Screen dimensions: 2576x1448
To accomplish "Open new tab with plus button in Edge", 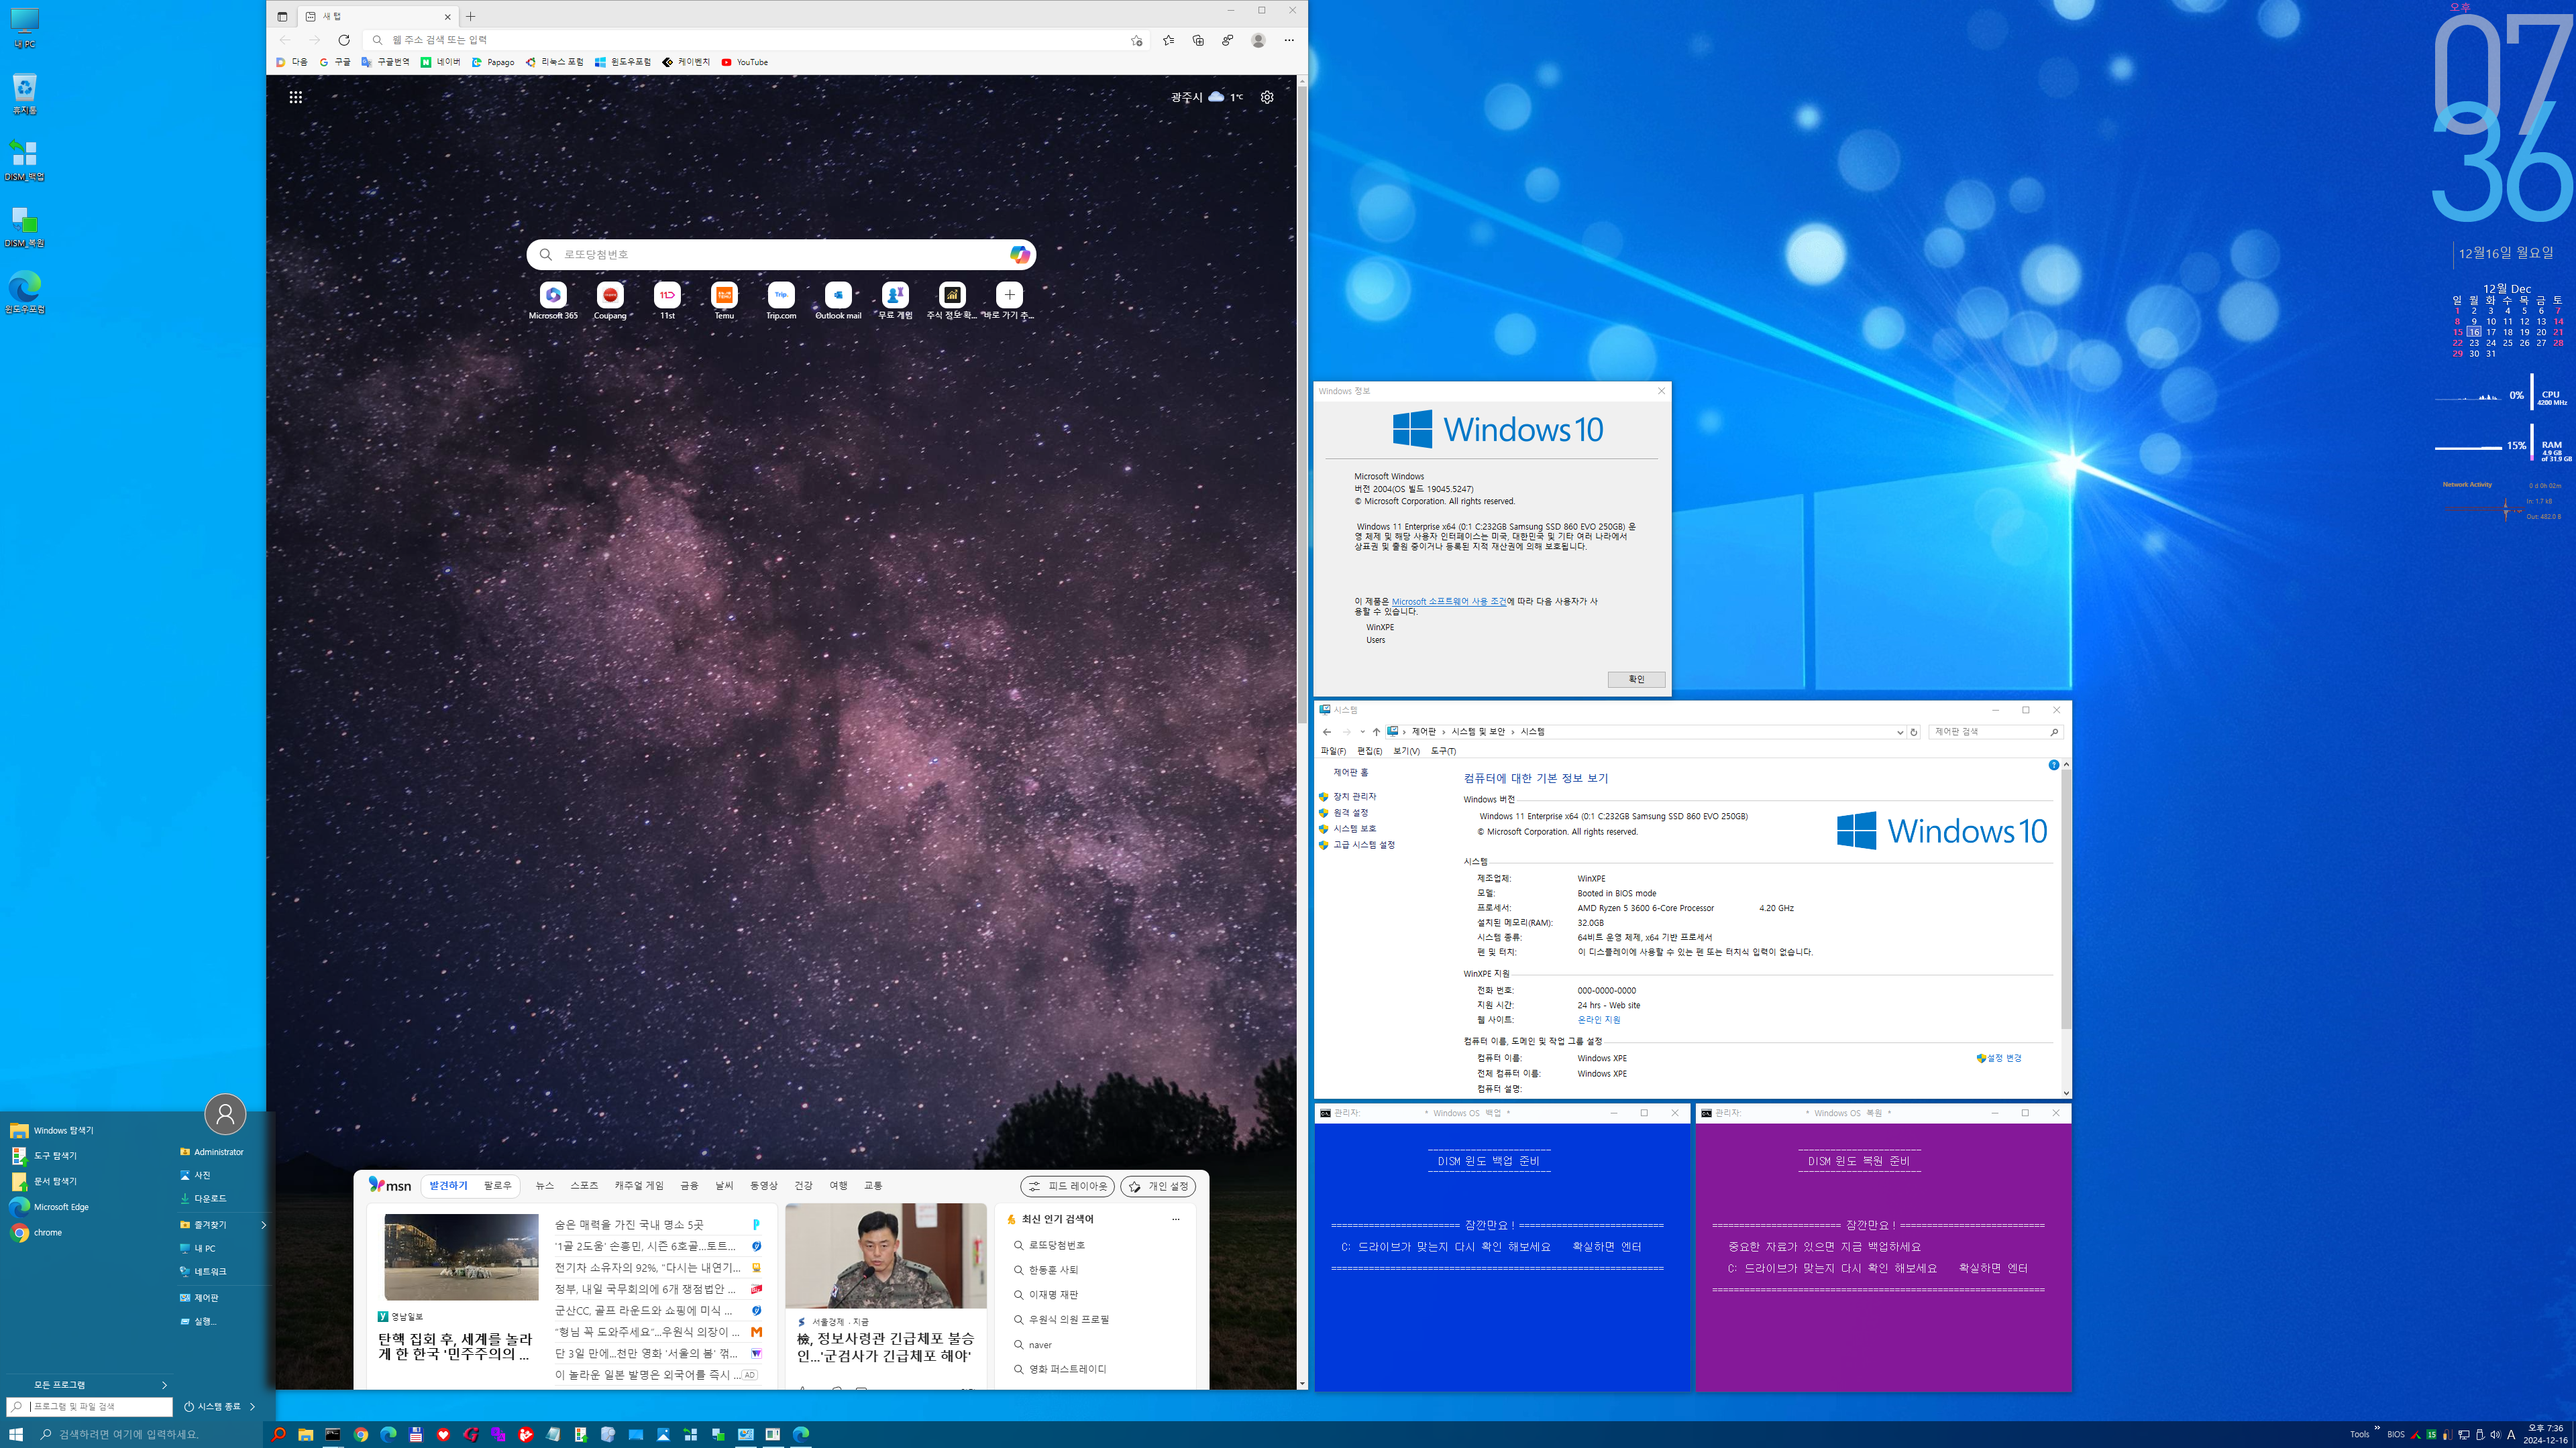I will [471, 16].
